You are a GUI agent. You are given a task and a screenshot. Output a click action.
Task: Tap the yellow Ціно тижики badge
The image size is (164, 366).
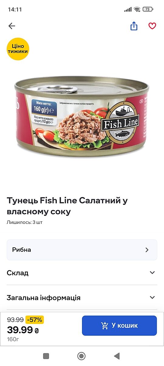pyautogui.click(x=18, y=49)
